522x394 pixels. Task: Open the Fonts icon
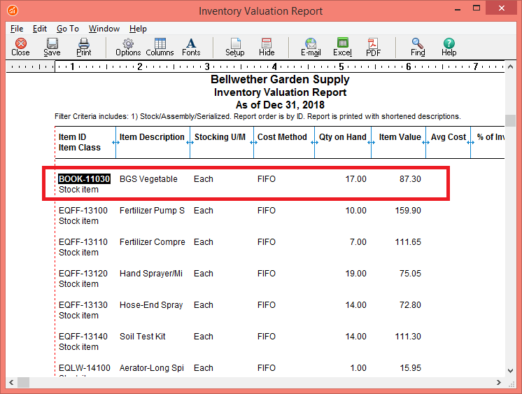(191, 47)
